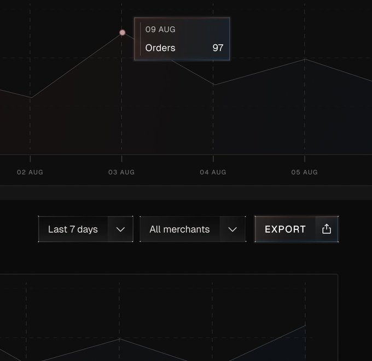Open the All merchants dropdown
The width and height of the screenshot is (372, 361).
193,229
